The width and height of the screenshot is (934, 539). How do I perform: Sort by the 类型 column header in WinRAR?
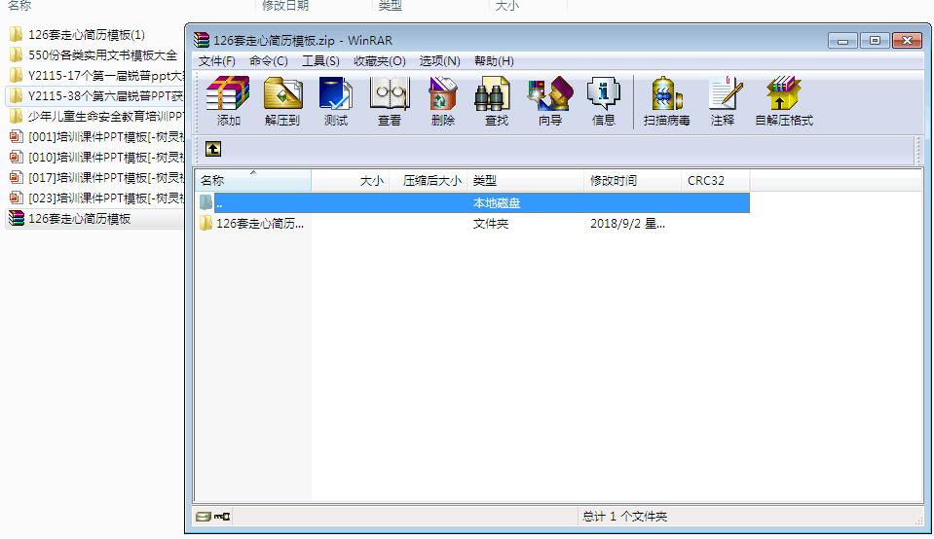pyautogui.click(x=526, y=180)
